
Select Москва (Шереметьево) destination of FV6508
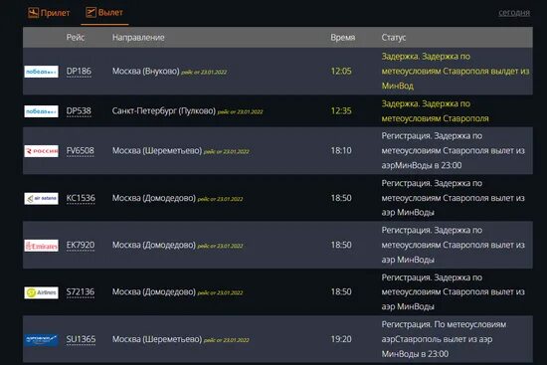click(x=157, y=151)
